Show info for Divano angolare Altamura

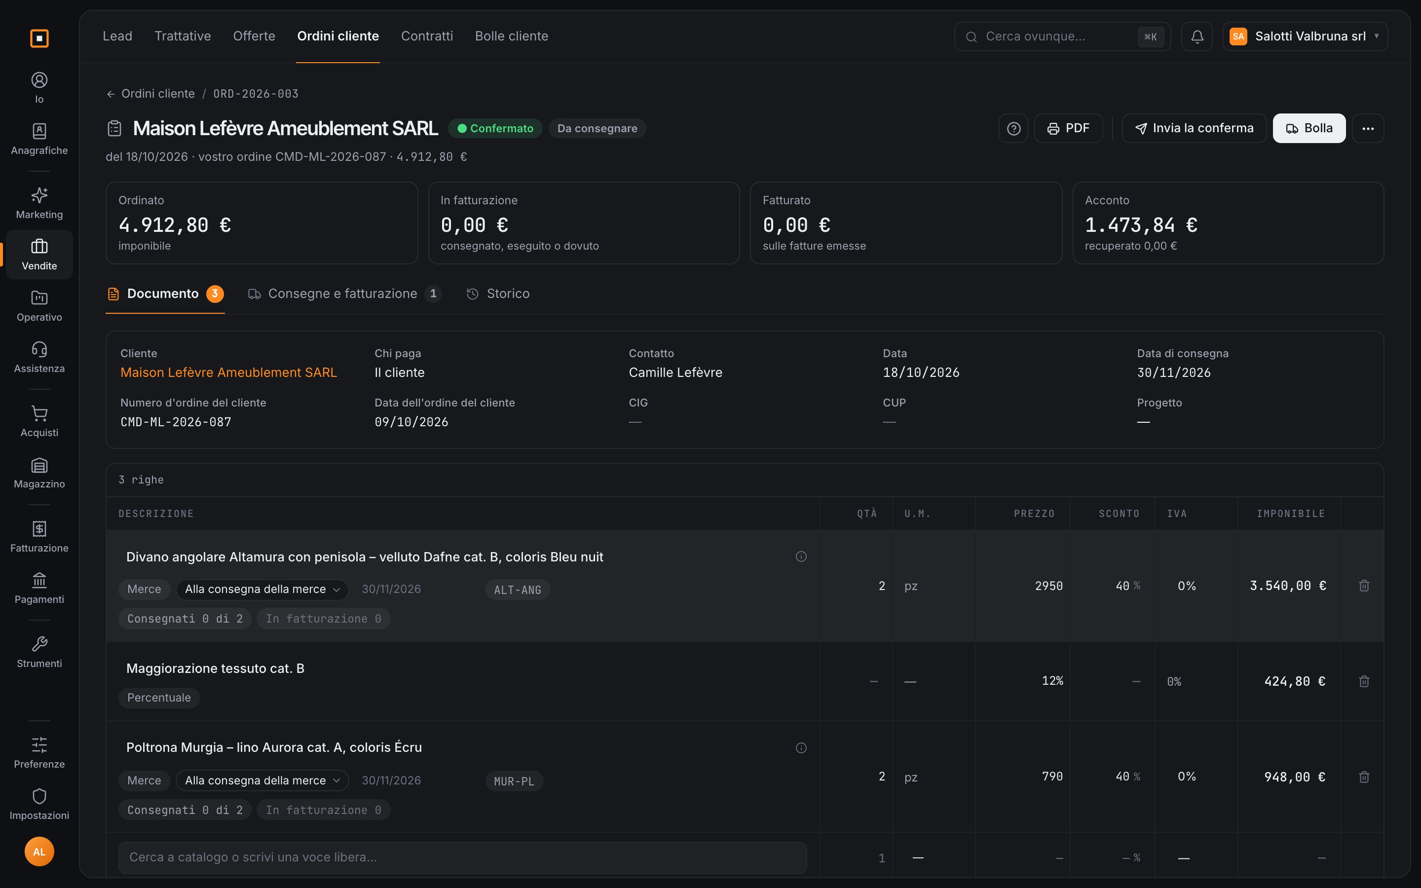point(801,557)
